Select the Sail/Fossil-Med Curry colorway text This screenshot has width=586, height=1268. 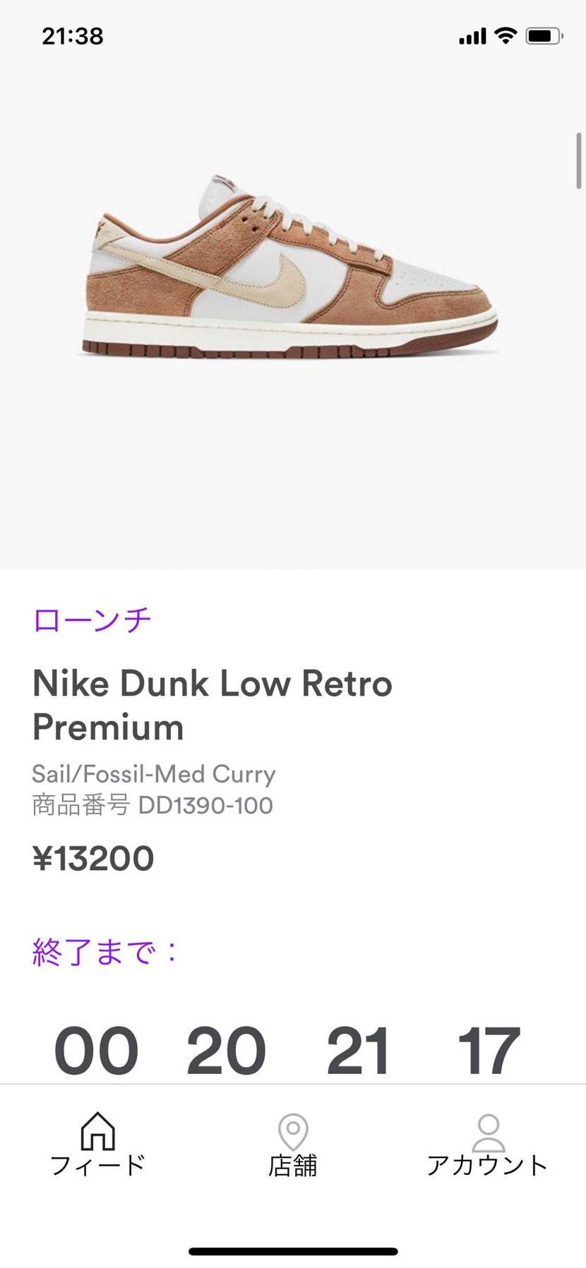154,774
